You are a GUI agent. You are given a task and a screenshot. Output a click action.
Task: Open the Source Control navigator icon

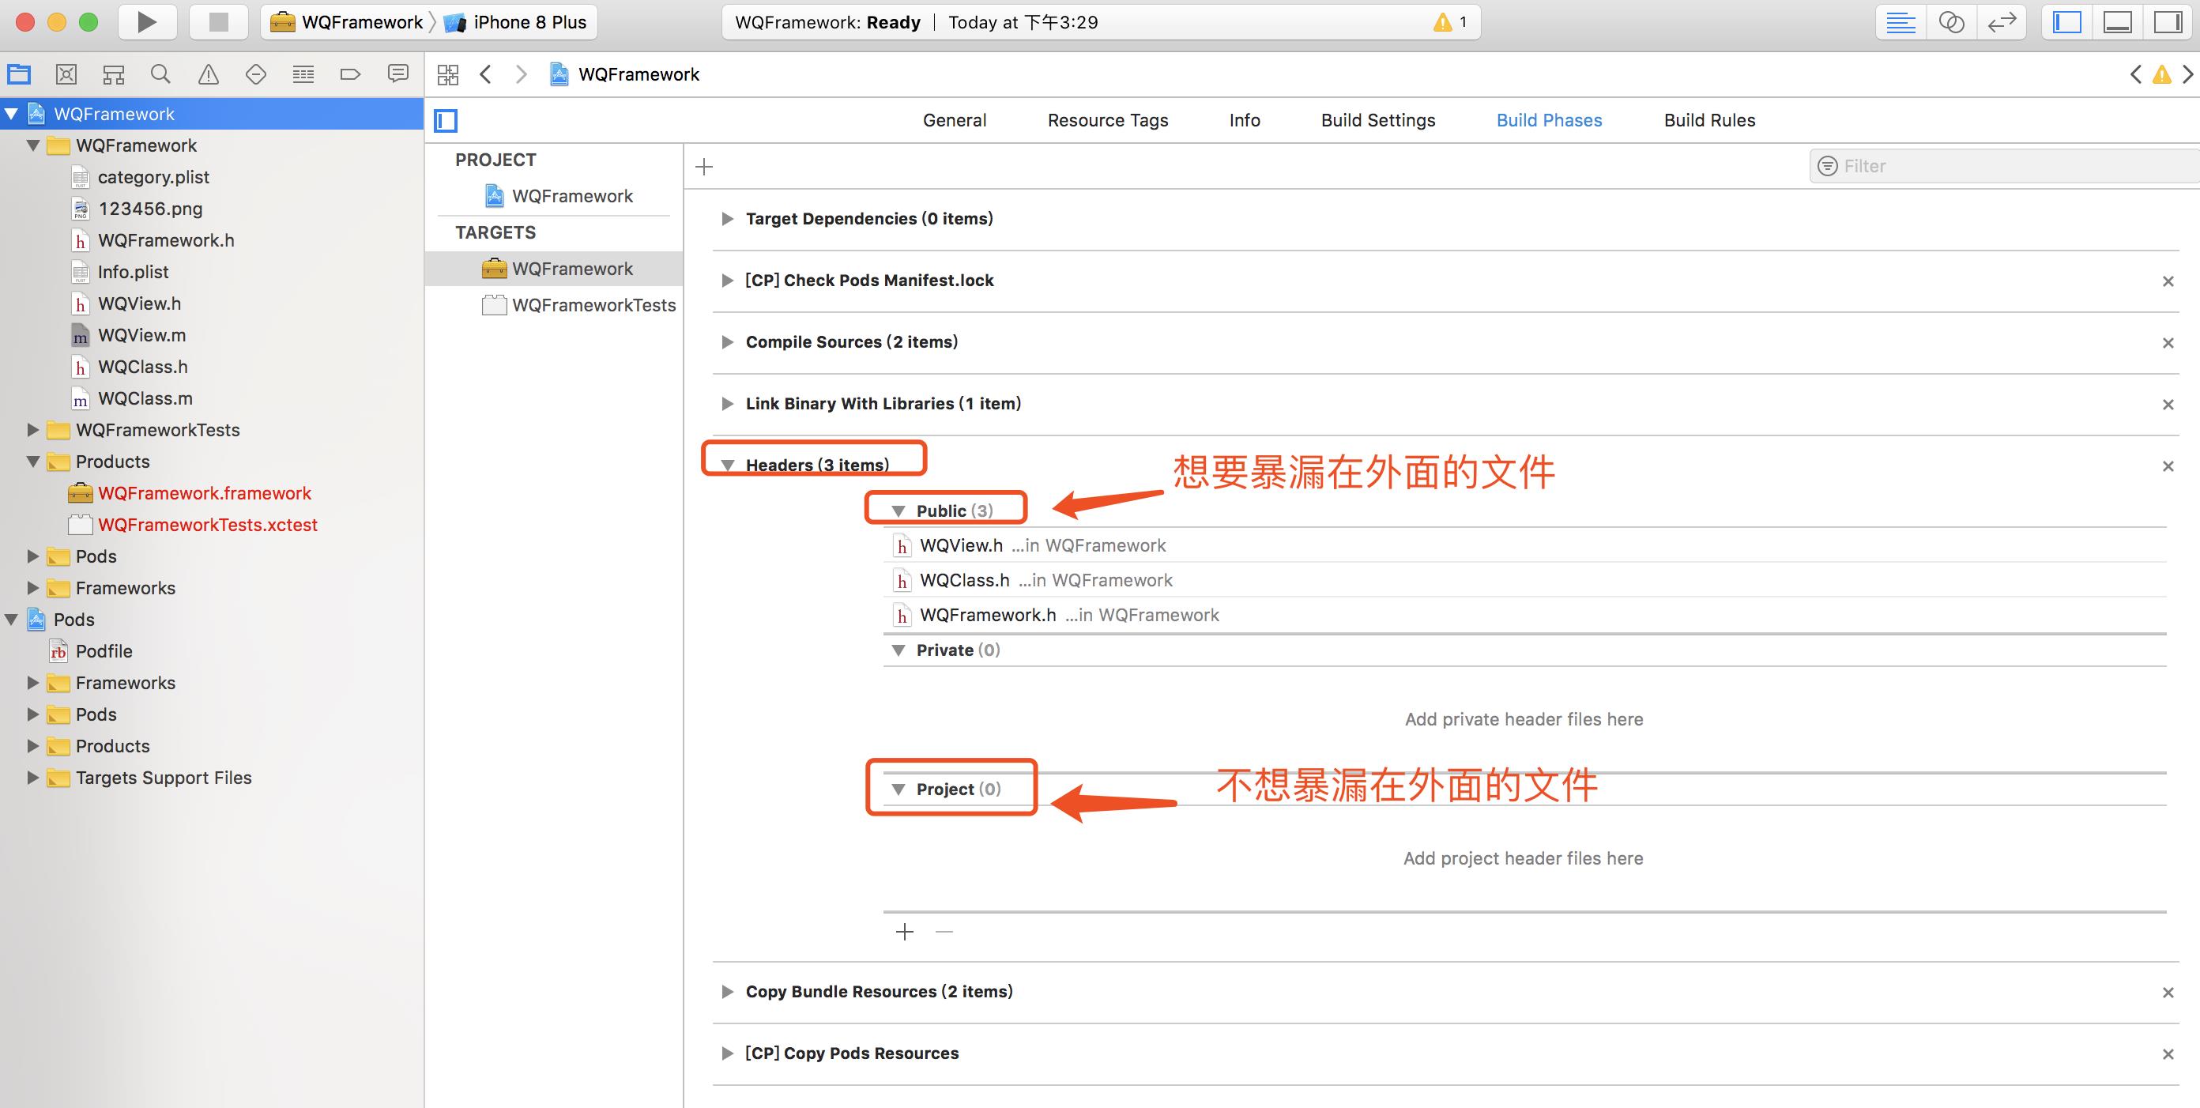pyautogui.click(x=66, y=74)
